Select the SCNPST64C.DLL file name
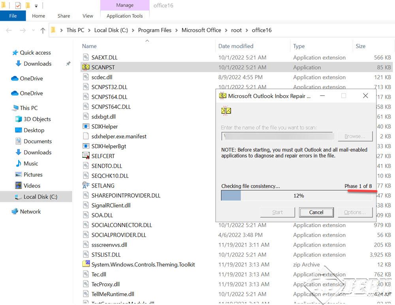The height and width of the screenshot is (305, 395). click(111, 107)
